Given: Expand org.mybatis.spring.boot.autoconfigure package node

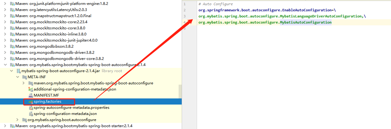Looking at the screenshot, I should (x=17, y=120).
